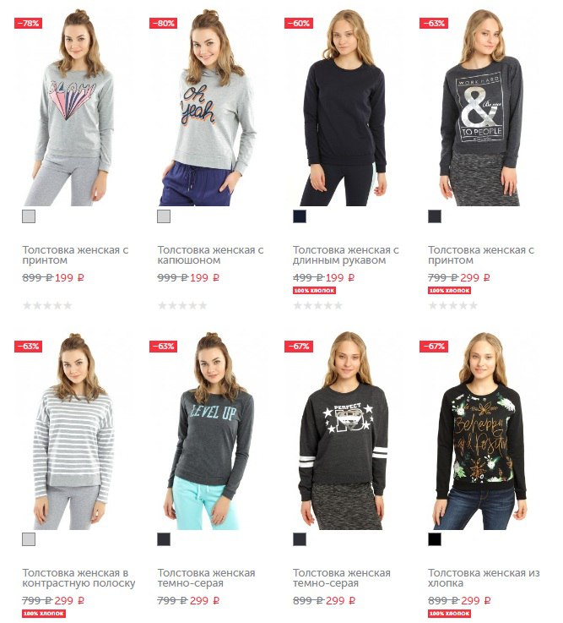The height and width of the screenshot is (623, 563).
Task: Select the black swatch under floral cotton sweatshirt
Action: pos(435,539)
